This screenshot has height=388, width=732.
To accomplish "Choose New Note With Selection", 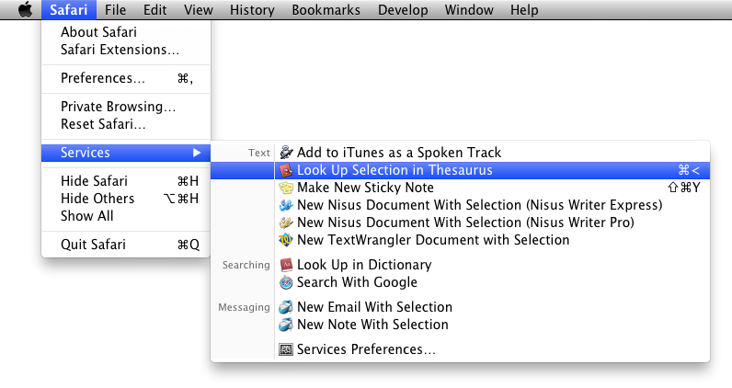I will [x=461, y=325].
